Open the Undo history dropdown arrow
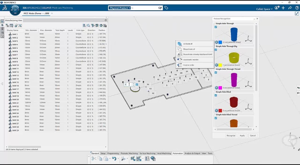This screenshot has height=165, width=300. (x=118, y=158)
